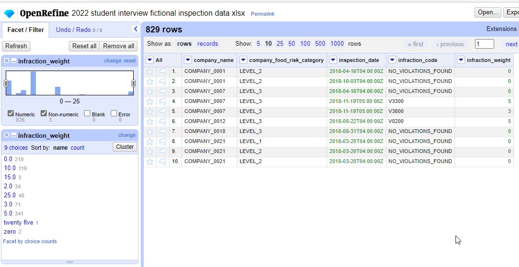Flag row 10
This screenshot has width=519, height=267.
pos(162,162)
